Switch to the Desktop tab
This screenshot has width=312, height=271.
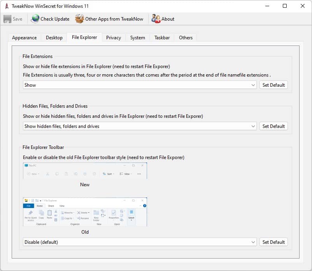(54, 38)
